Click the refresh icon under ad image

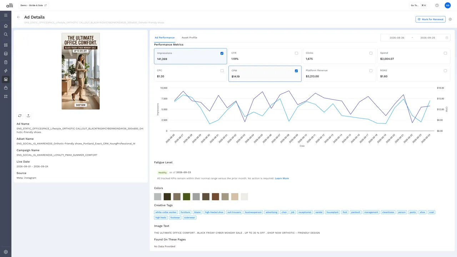point(20,116)
